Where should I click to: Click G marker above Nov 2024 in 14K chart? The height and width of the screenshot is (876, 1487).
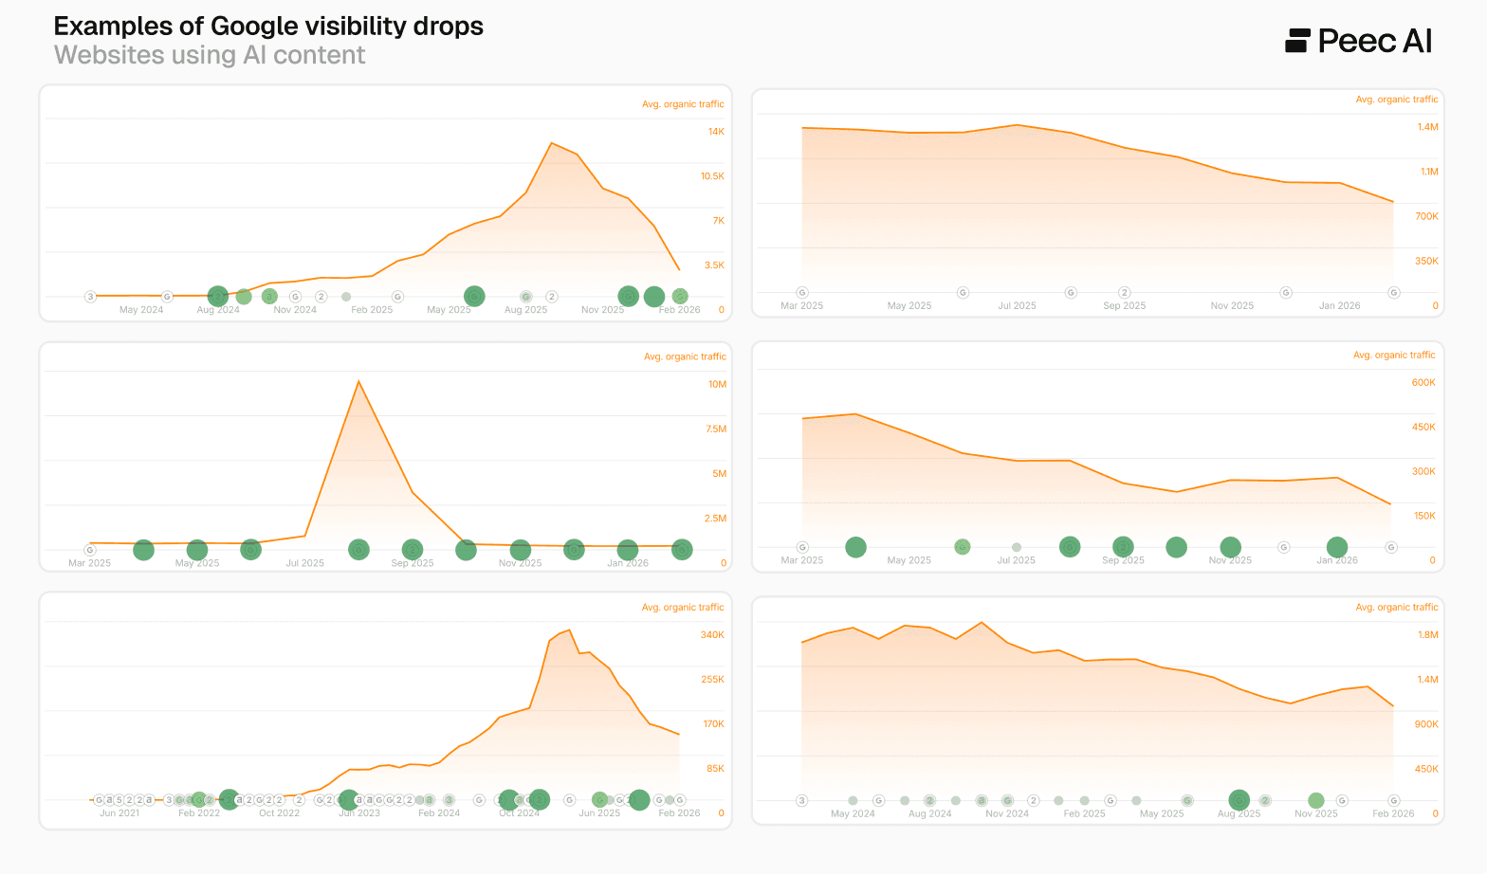coord(295,297)
